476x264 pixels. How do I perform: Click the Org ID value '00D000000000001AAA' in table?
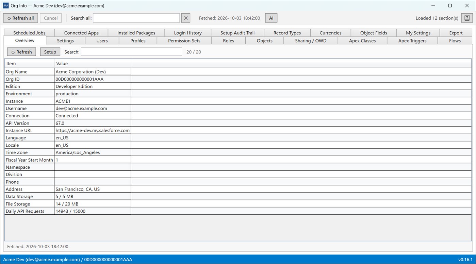(x=93, y=79)
